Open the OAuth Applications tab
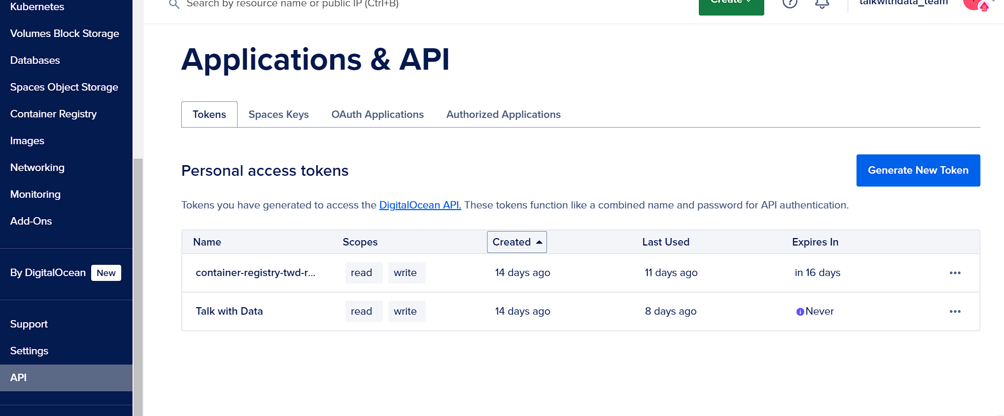 378,114
